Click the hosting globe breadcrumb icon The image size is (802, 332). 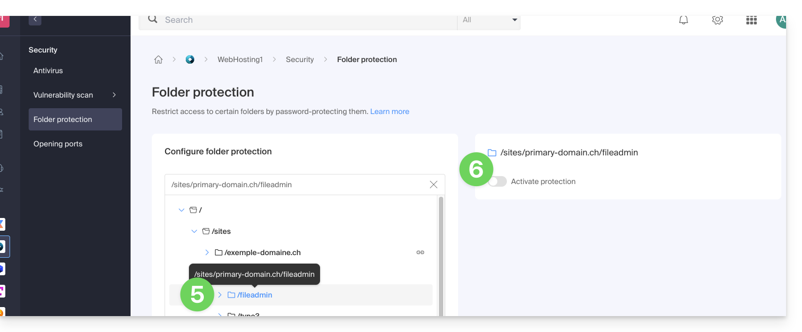click(190, 59)
